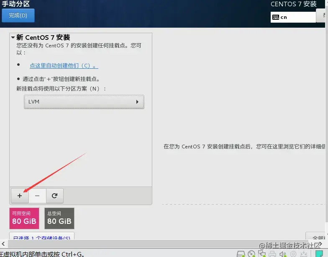Open the VMware CD/DVD drive status icon

[x=251, y=254]
